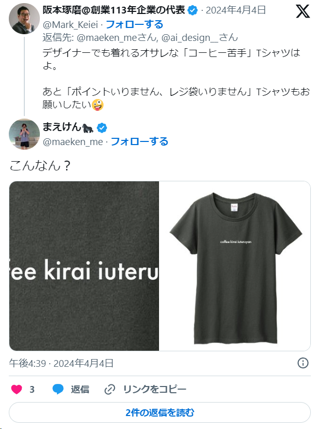Click the 返信 reply label
Screen dimensions: 316x429
point(80,389)
